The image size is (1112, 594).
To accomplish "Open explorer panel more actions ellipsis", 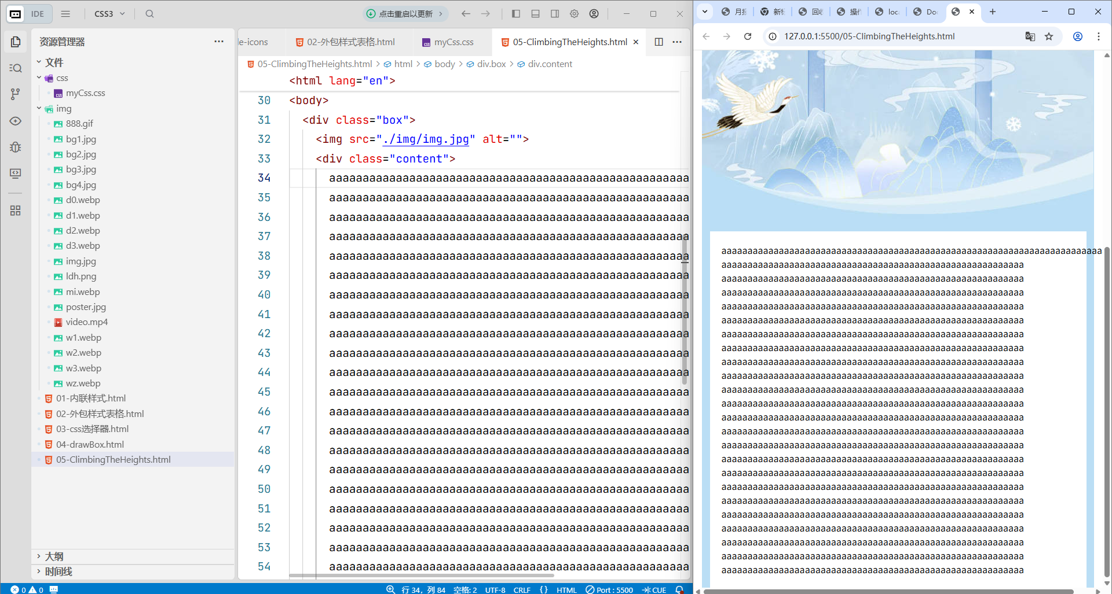I will (219, 42).
